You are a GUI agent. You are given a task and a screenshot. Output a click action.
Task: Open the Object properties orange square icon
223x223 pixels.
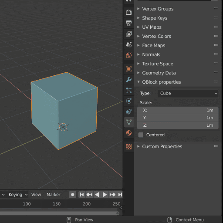(x=129, y=69)
